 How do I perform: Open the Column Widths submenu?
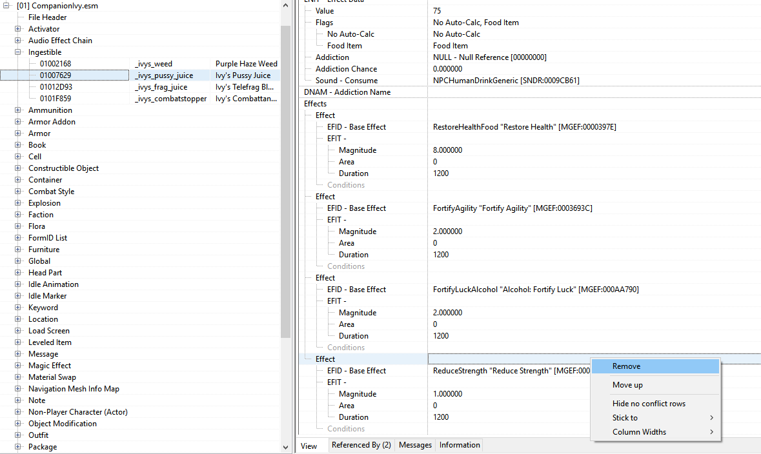(655, 431)
